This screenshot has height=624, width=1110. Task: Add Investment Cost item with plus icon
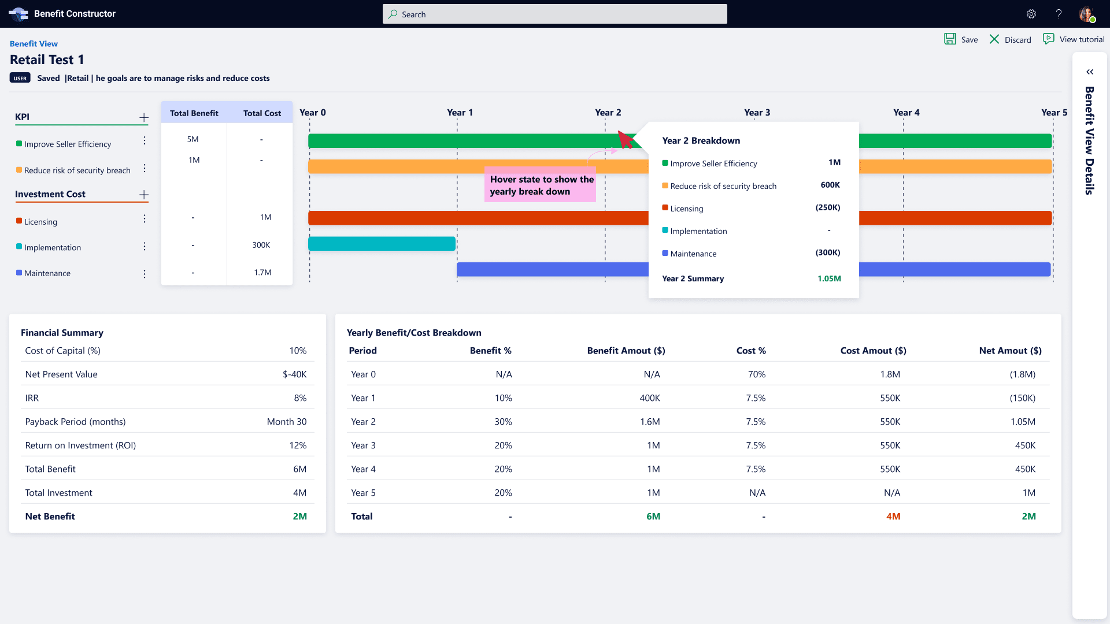point(144,195)
